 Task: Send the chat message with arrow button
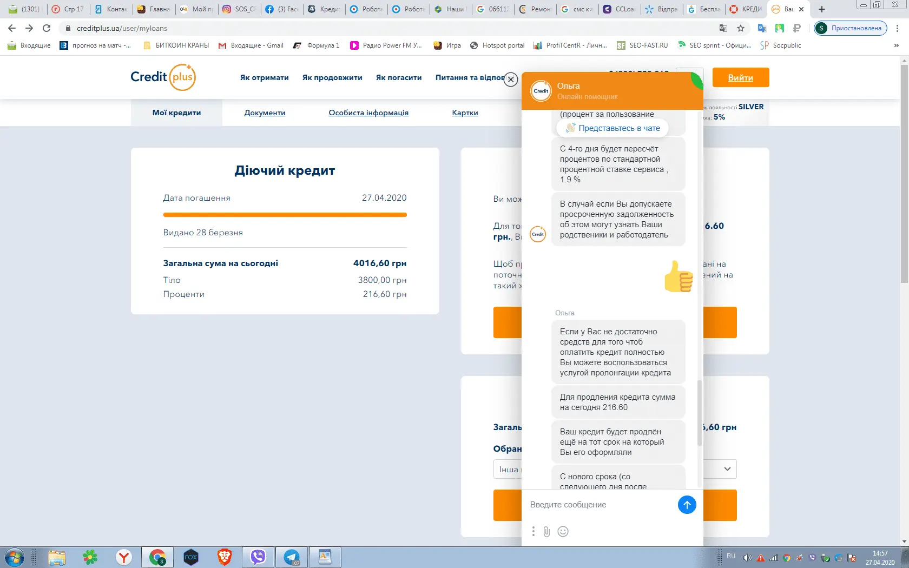coord(687,505)
